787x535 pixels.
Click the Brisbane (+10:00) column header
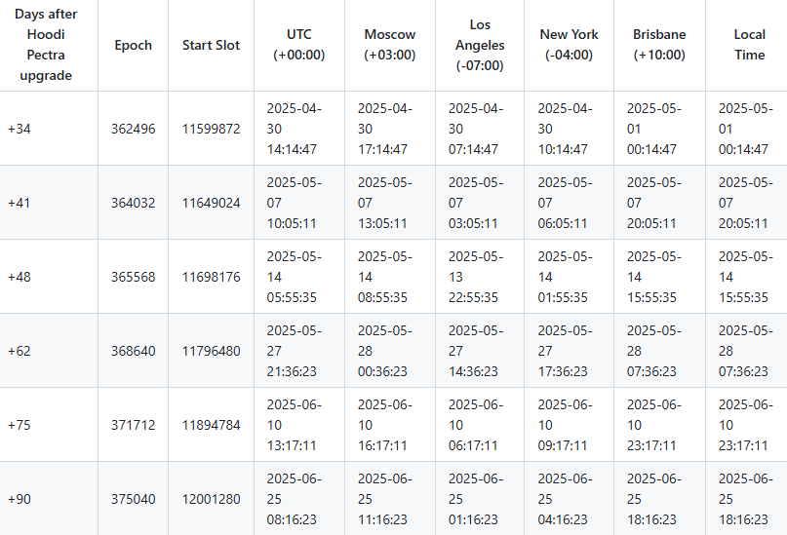658,45
